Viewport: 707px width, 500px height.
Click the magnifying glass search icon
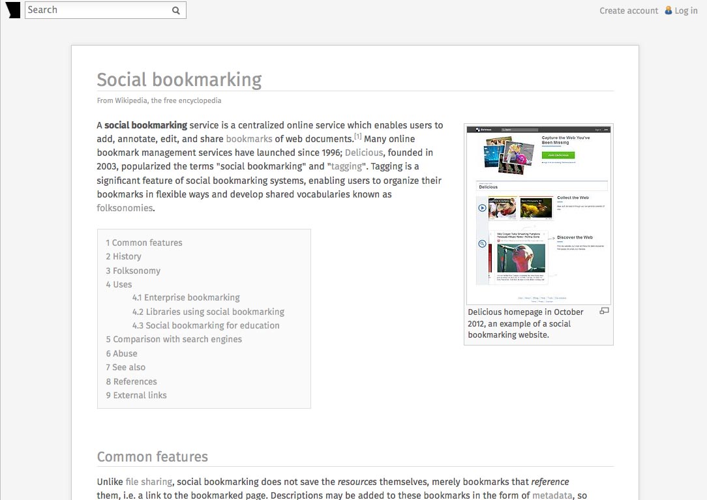point(176,10)
